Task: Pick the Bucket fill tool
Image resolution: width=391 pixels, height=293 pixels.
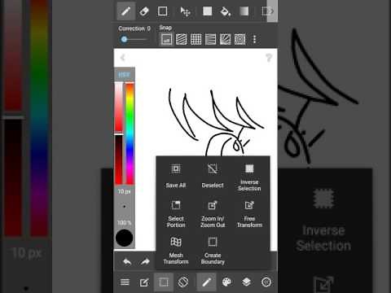Action: click(x=226, y=11)
